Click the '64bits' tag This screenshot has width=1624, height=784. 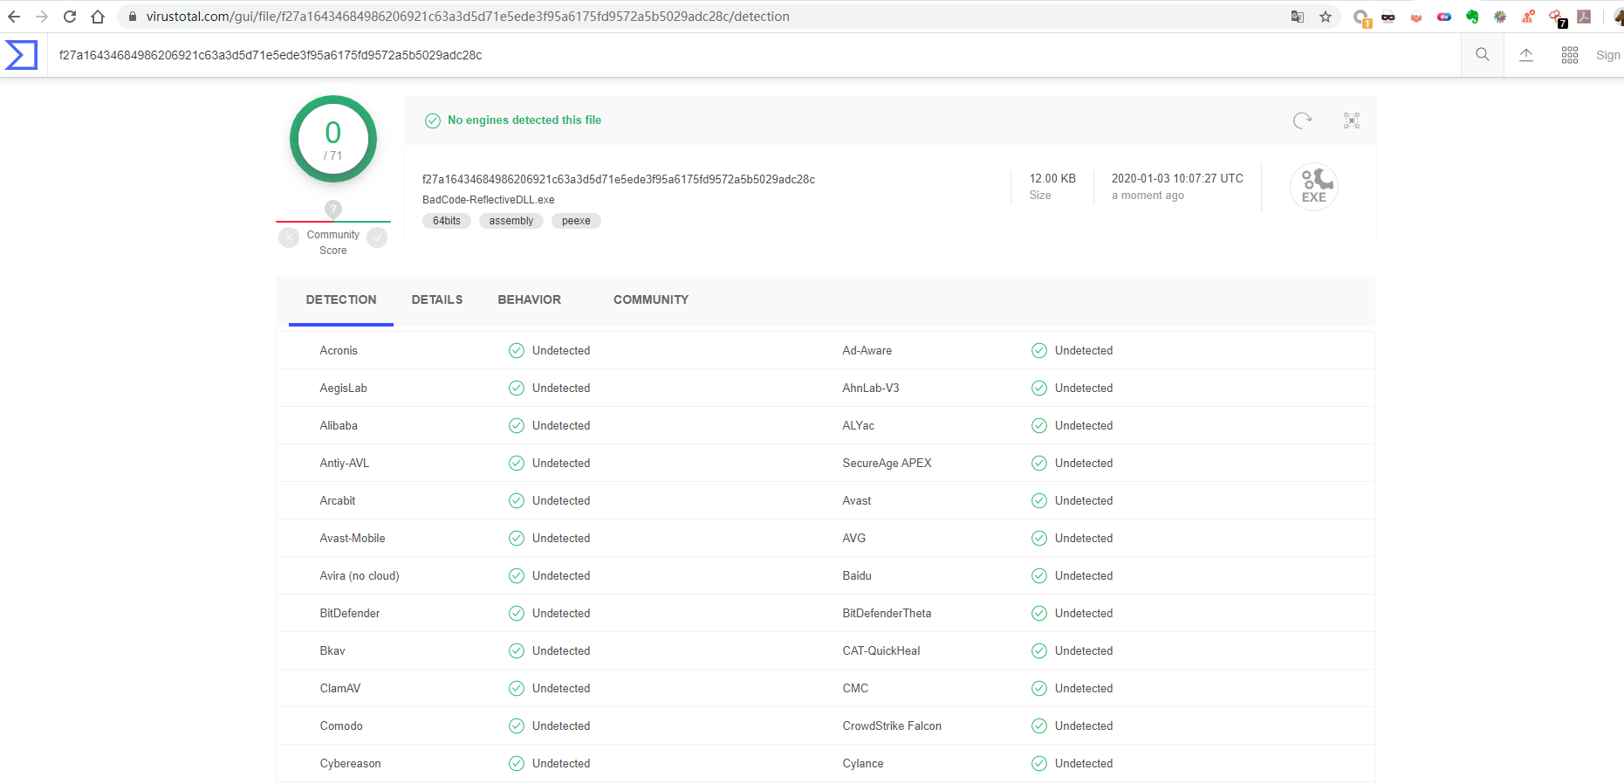coord(447,221)
